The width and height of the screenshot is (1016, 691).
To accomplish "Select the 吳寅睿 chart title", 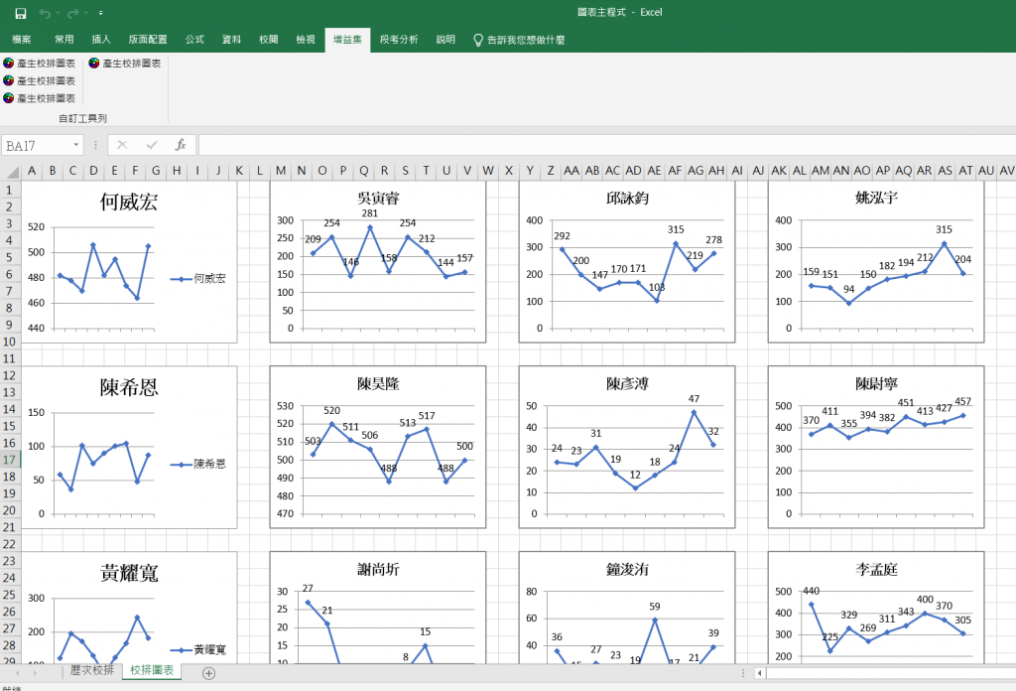I will click(378, 199).
